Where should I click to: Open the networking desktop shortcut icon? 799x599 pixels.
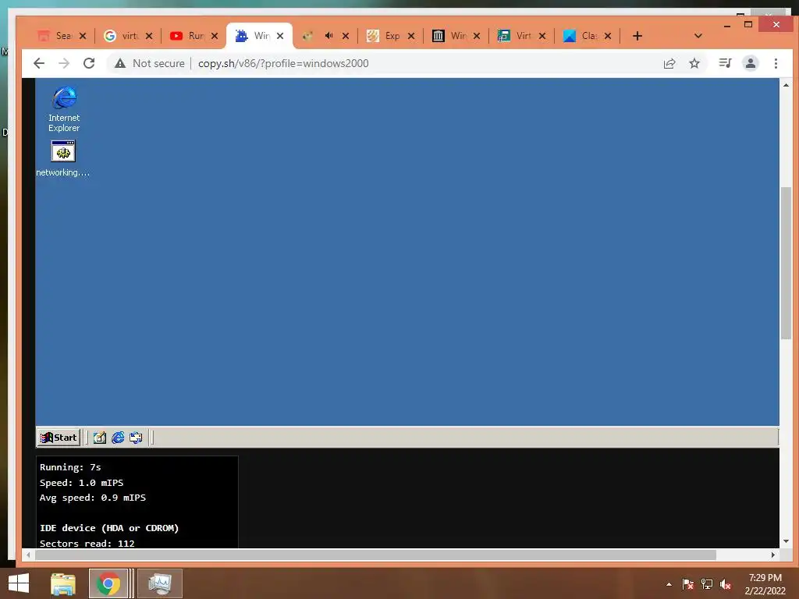coord(63,158)
